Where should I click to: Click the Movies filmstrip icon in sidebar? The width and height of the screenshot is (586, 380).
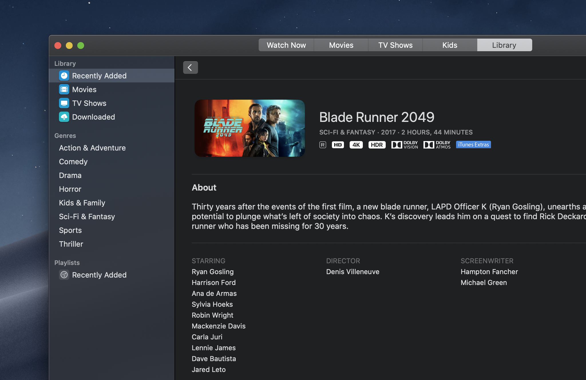[64, 89]
